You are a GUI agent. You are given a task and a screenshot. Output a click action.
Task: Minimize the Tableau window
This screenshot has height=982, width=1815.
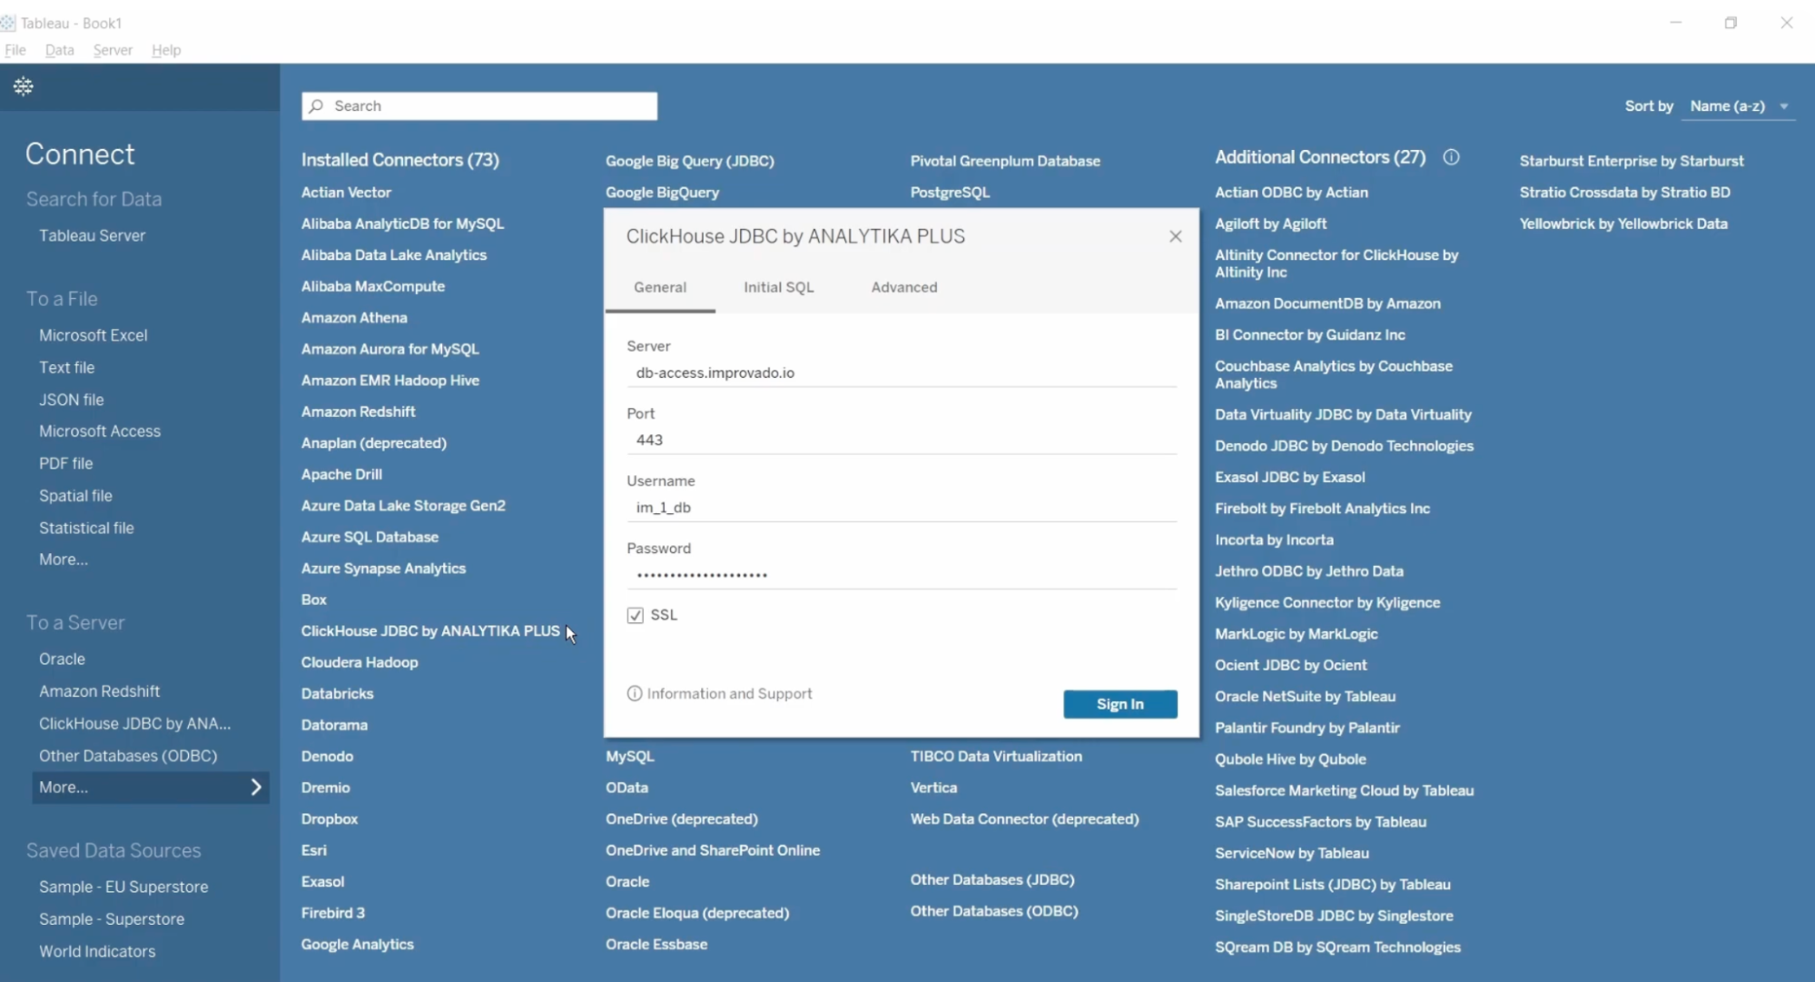[x=1675, y=23]
